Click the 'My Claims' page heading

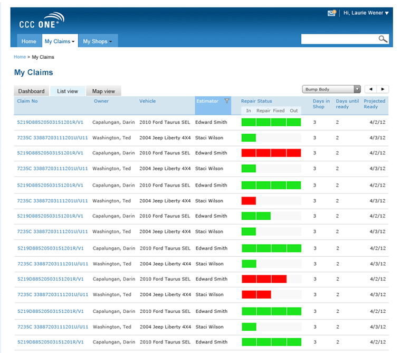[33, 72]
